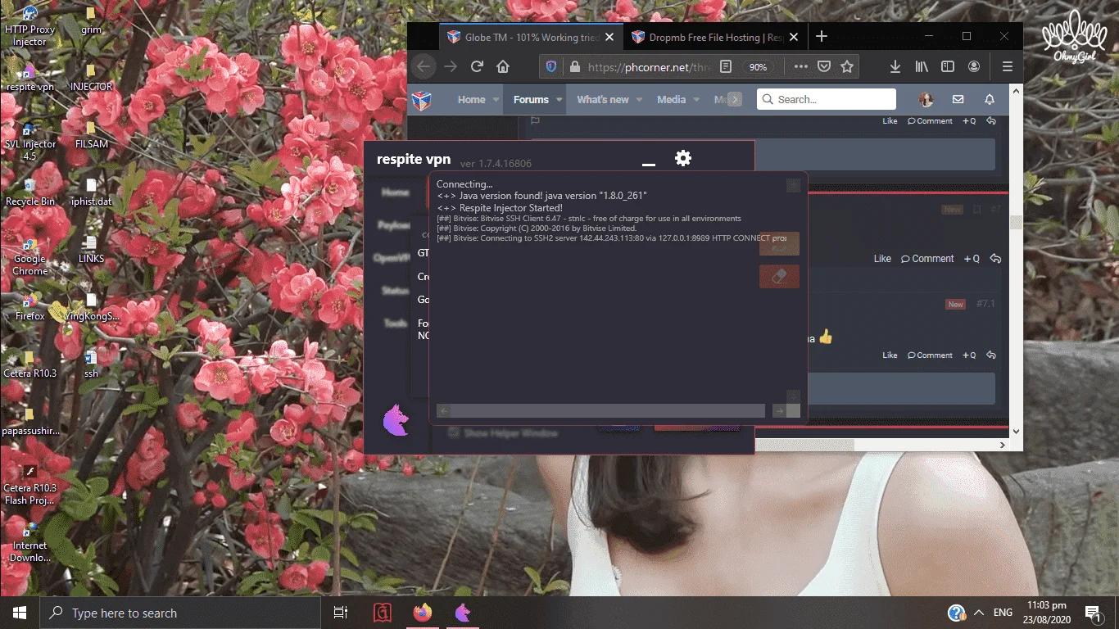Open Windows Start menu
This screenshot has width=1119, height=629.
(x=20, y=613)
